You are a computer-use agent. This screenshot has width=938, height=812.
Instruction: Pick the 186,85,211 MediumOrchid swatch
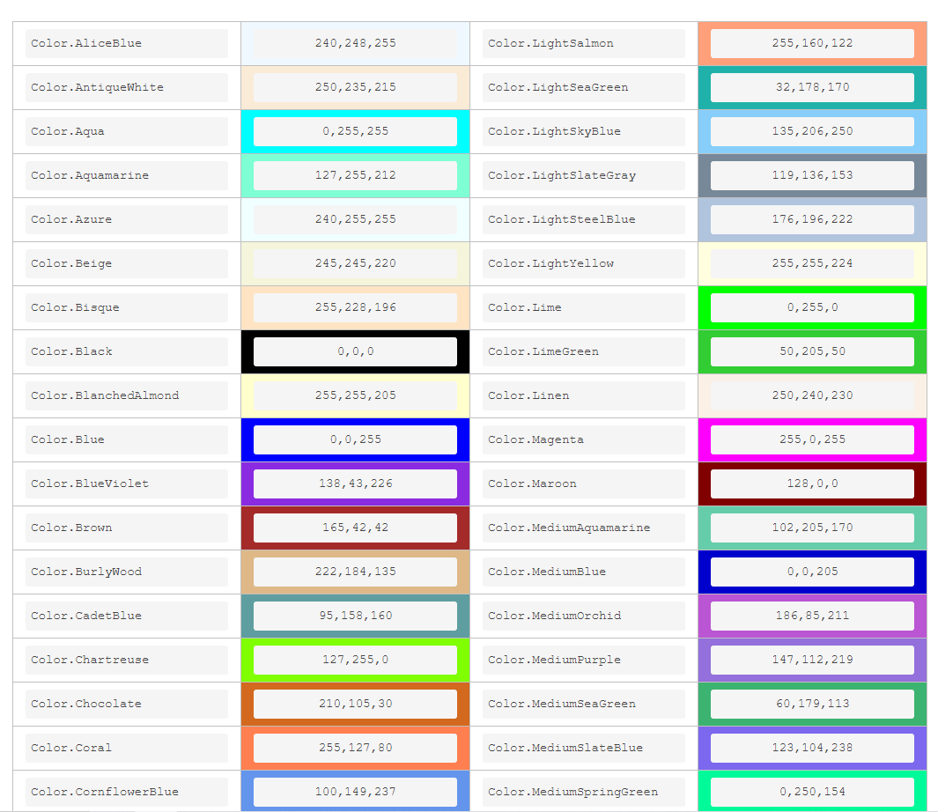[812, 616]
